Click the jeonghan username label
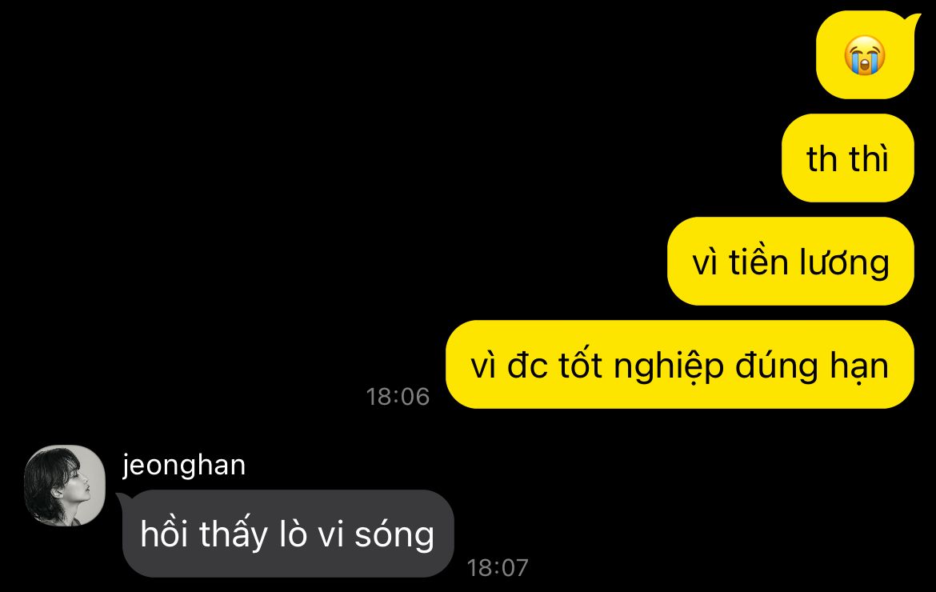 tap(184, 466)
